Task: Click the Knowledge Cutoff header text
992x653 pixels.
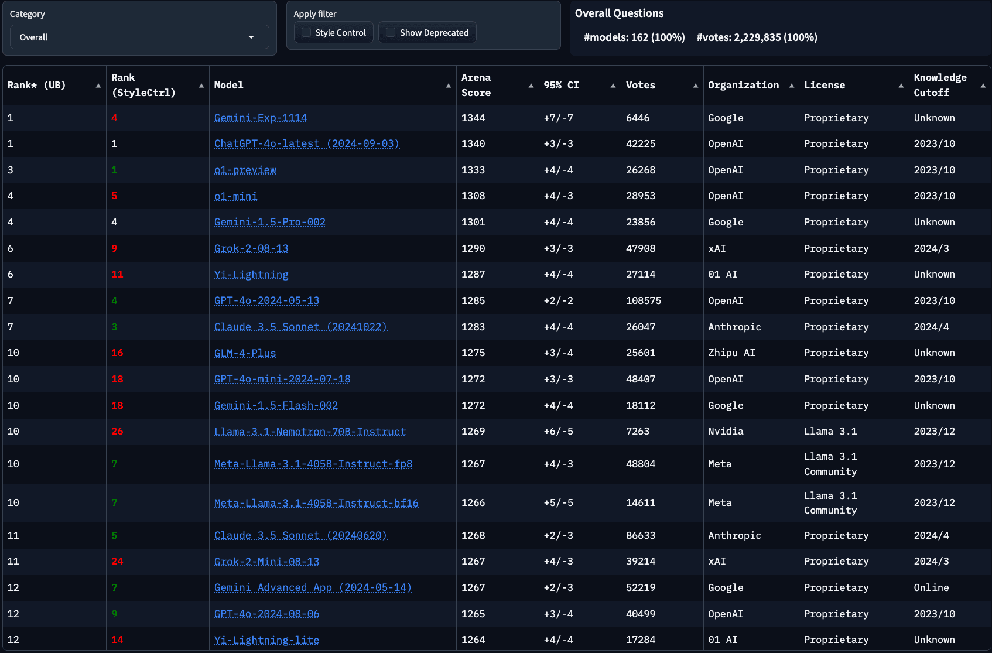Action: (940, 85)
